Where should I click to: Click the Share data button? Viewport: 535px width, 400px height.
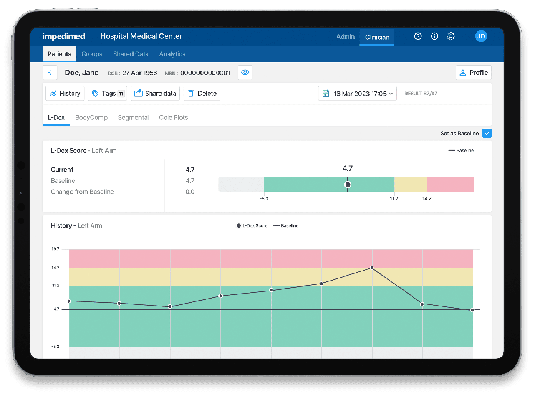coord(155,94)
